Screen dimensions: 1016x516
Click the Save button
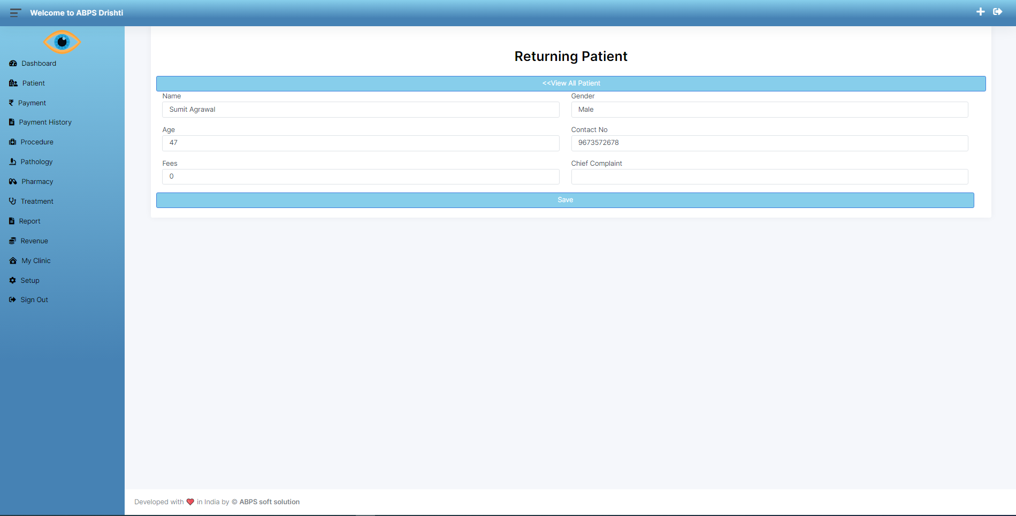pyautogui.click(x=565, y=200)
